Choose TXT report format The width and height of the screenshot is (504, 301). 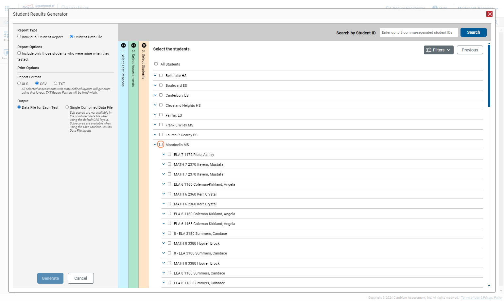(x=56, y=84)
